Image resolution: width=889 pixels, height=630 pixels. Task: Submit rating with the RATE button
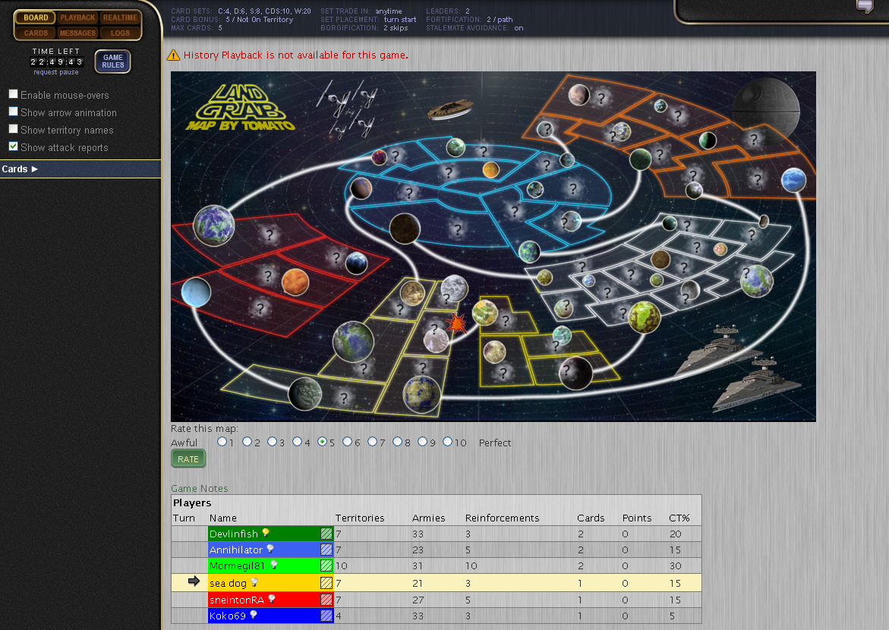pyautogui.click(x=188, y=458)
